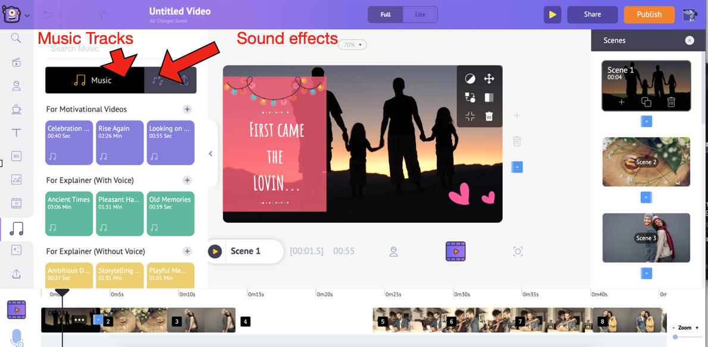The height and width of the screenshot is (347, 708).
Task: Open the upload section in sidebar
Action: (x=17, y=274)
